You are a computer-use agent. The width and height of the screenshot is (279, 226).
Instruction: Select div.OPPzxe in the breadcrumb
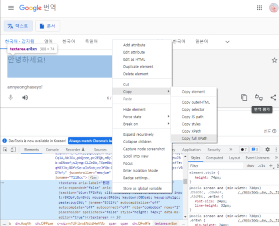(44, 224)
